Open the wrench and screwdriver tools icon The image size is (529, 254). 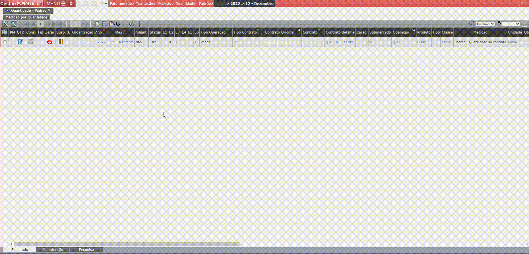pyautogui.click(x=5, y=24)
